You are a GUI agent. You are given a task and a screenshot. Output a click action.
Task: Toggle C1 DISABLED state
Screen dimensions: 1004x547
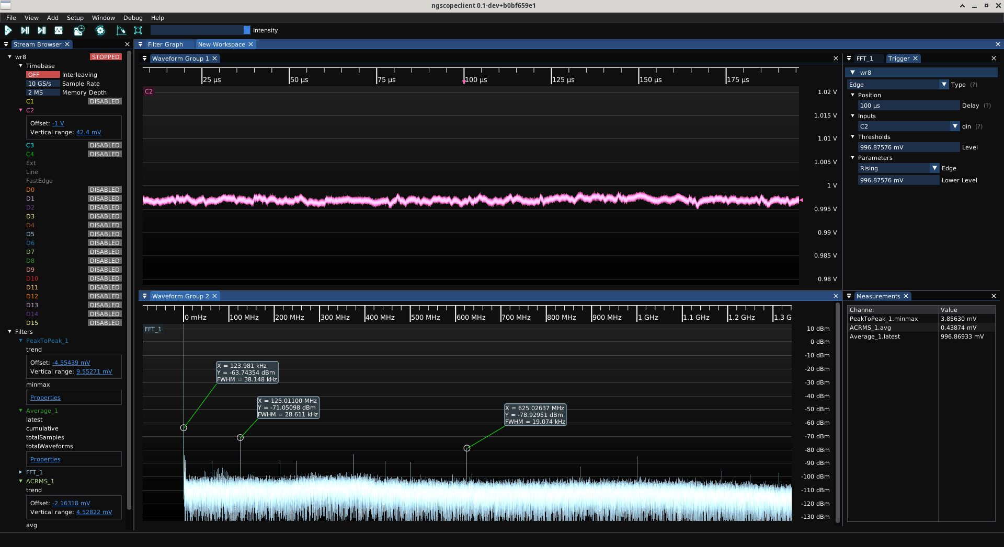pos(105,101)
